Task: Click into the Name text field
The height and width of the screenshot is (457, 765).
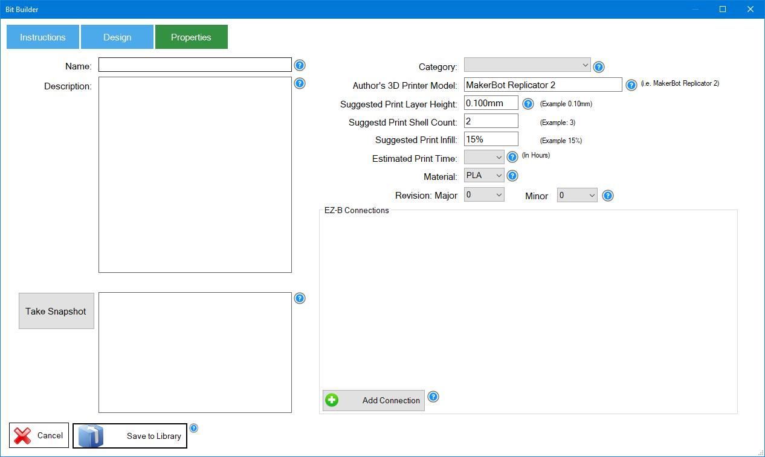Action: 195,65
